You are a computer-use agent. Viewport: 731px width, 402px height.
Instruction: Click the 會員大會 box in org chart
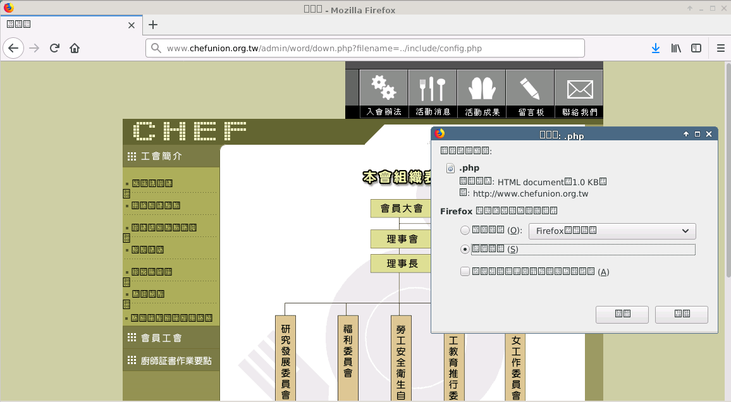click(x=401, y=208)
